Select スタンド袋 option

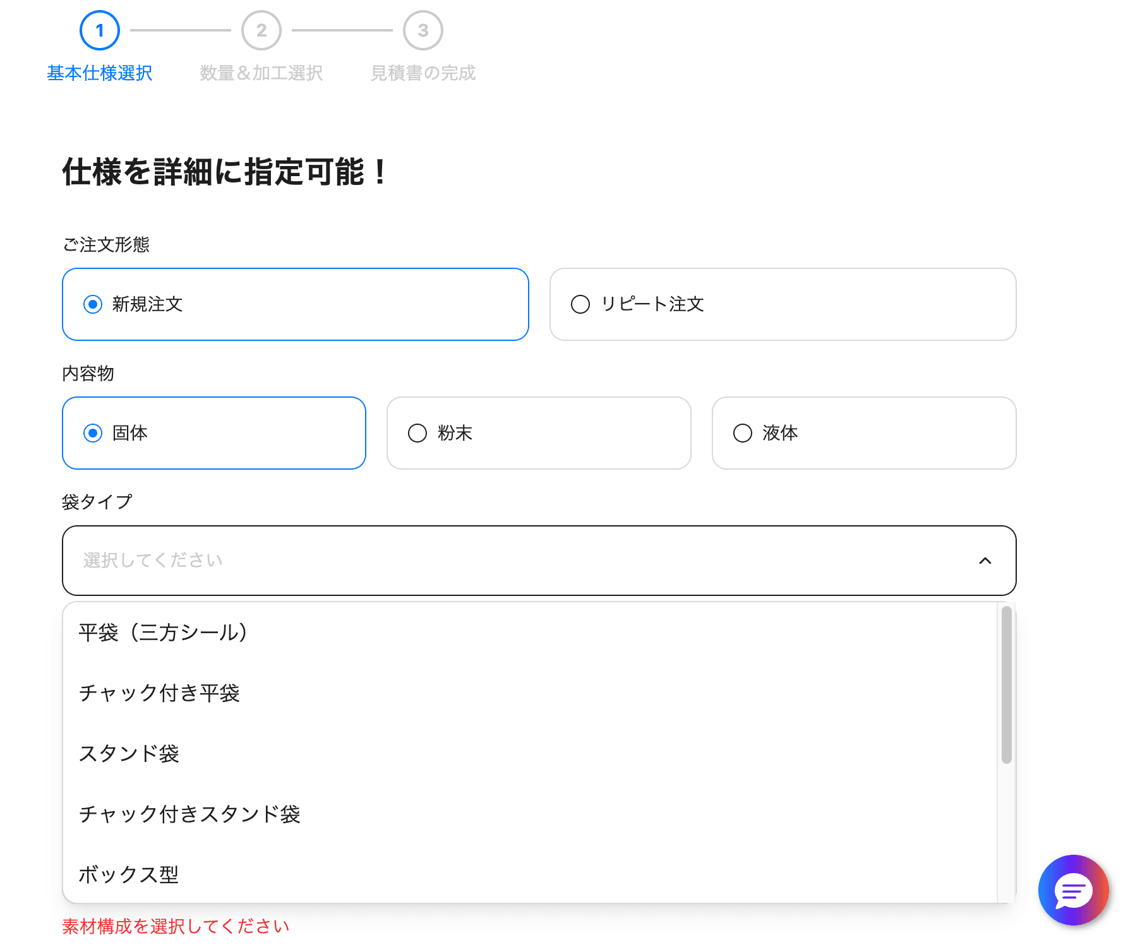pyautogui.click(x=129, y=753)
